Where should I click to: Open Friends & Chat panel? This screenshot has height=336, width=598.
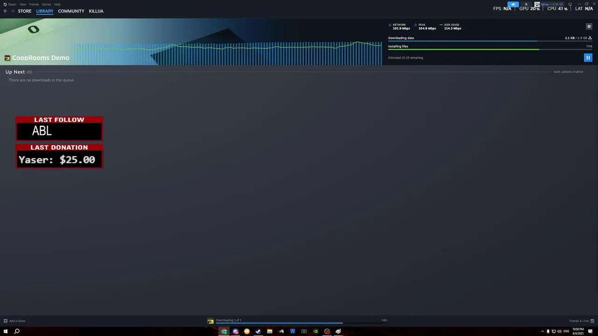pos(582,321)
